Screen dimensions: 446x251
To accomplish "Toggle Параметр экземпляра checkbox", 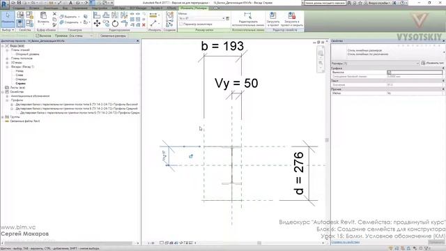I will point(181,24).
